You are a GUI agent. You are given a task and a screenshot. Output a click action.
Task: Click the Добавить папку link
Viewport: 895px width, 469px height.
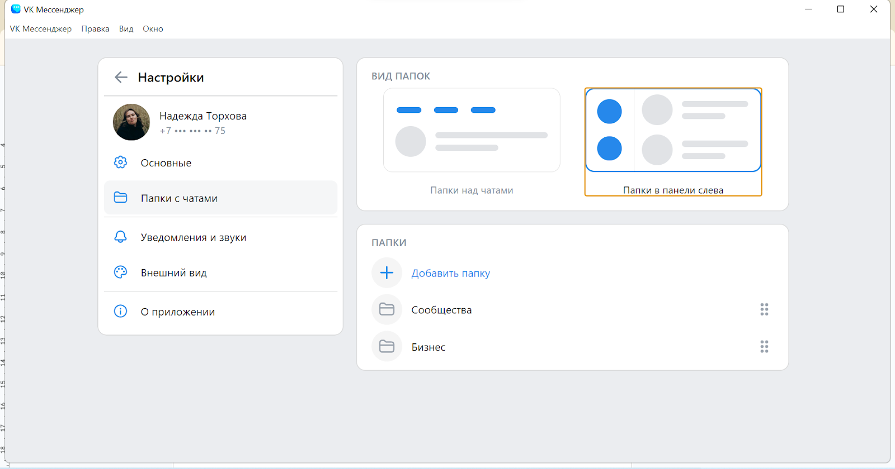click(x=450, y=273)
